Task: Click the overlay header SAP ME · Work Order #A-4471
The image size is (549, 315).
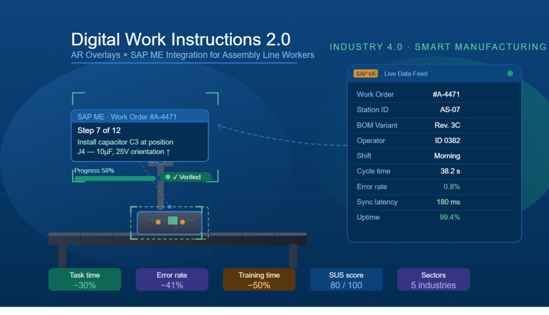Action: (x=139, y=117)
